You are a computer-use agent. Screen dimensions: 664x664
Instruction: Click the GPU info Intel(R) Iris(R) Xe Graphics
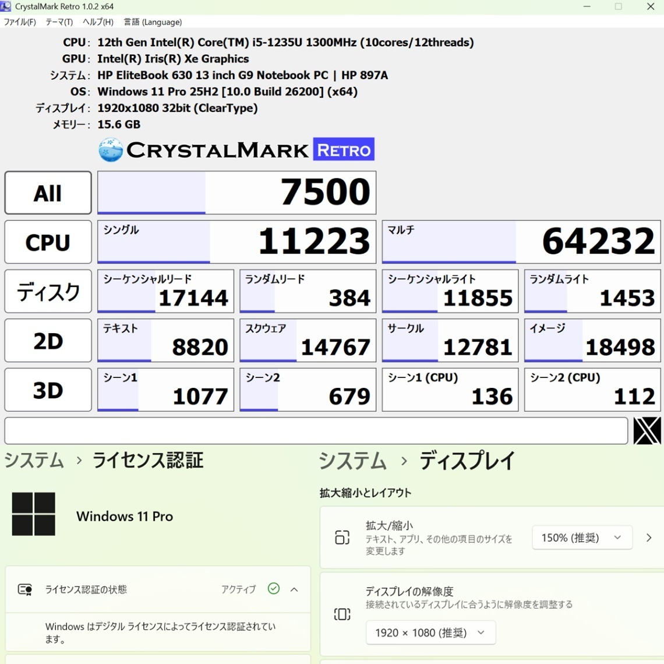(173, 59)
